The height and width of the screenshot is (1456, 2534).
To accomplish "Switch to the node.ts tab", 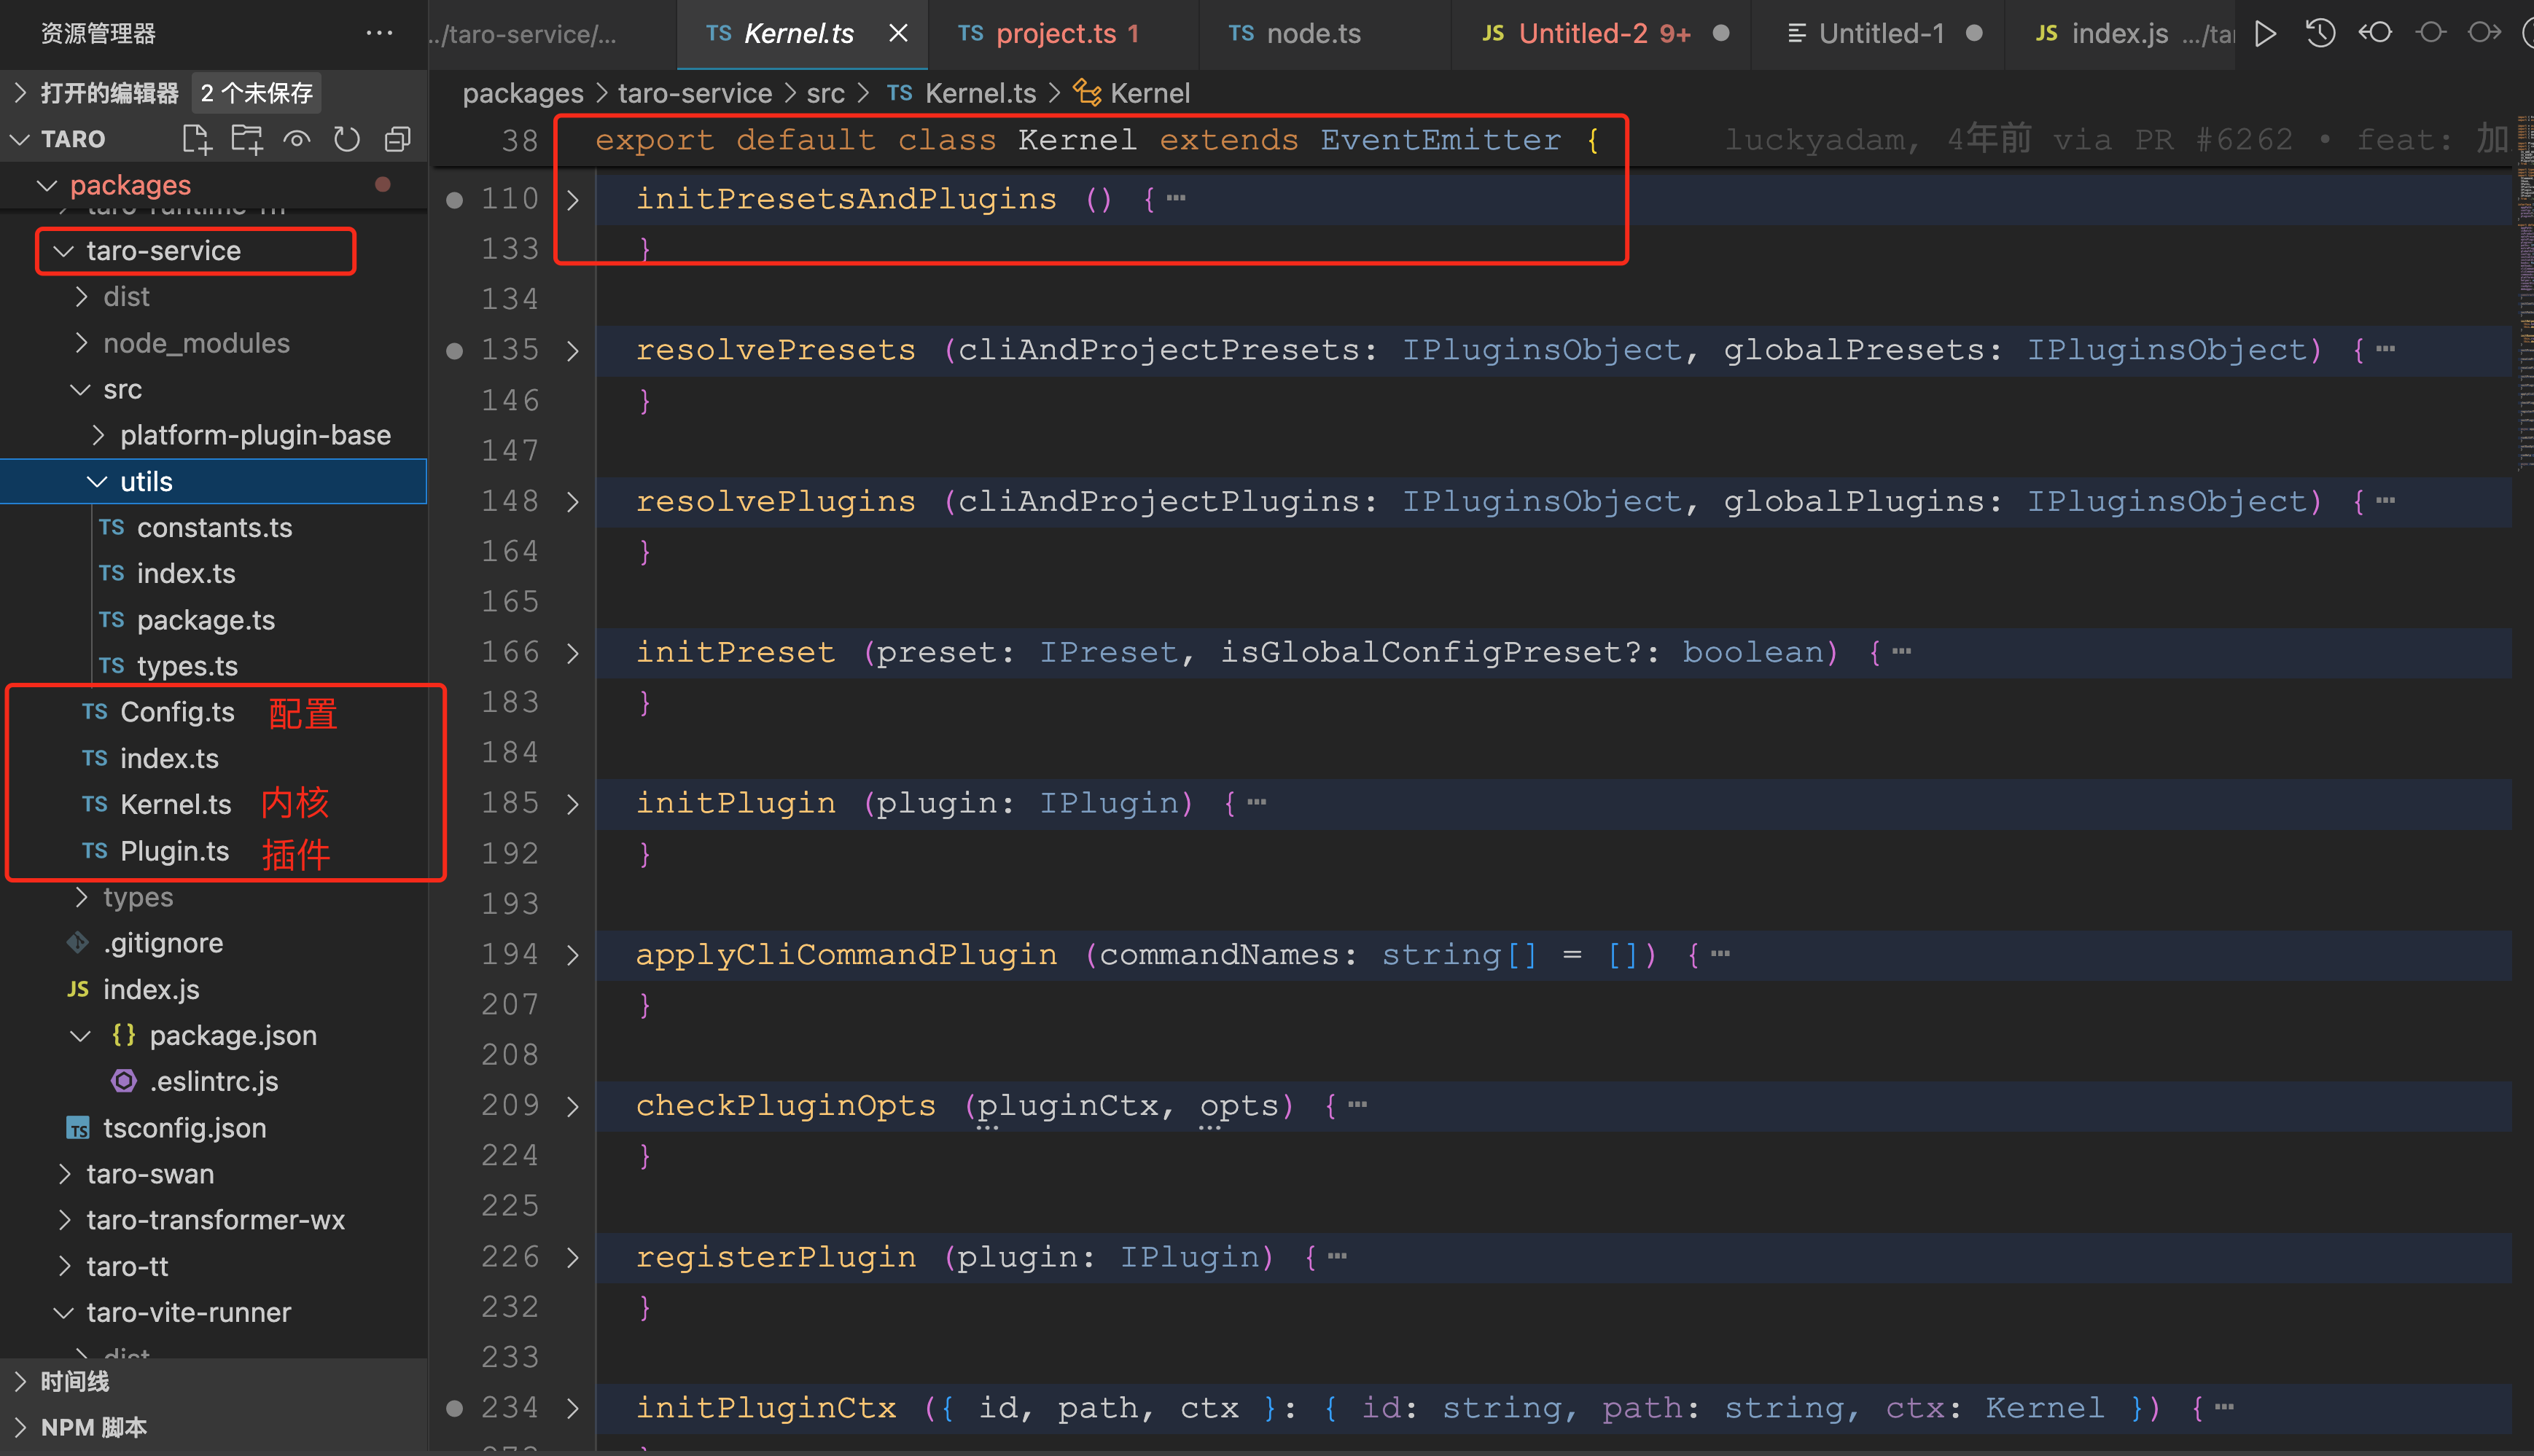I will point(1324,34).
